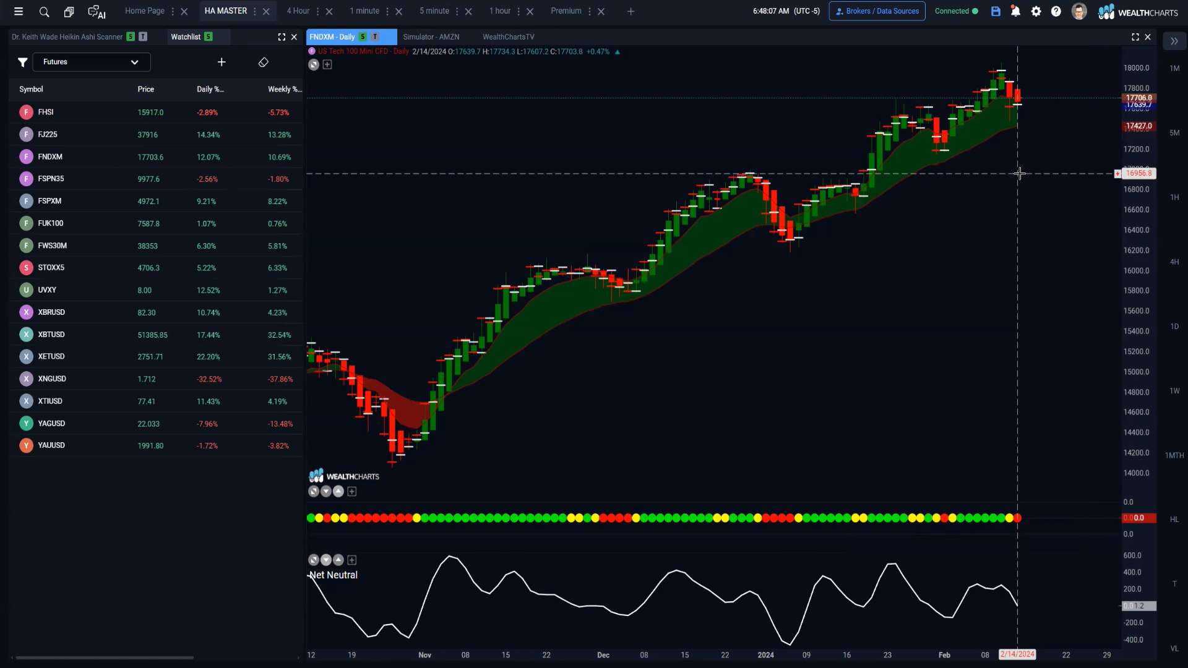
Task: Open the help question mark icon
Action: 1056,11
